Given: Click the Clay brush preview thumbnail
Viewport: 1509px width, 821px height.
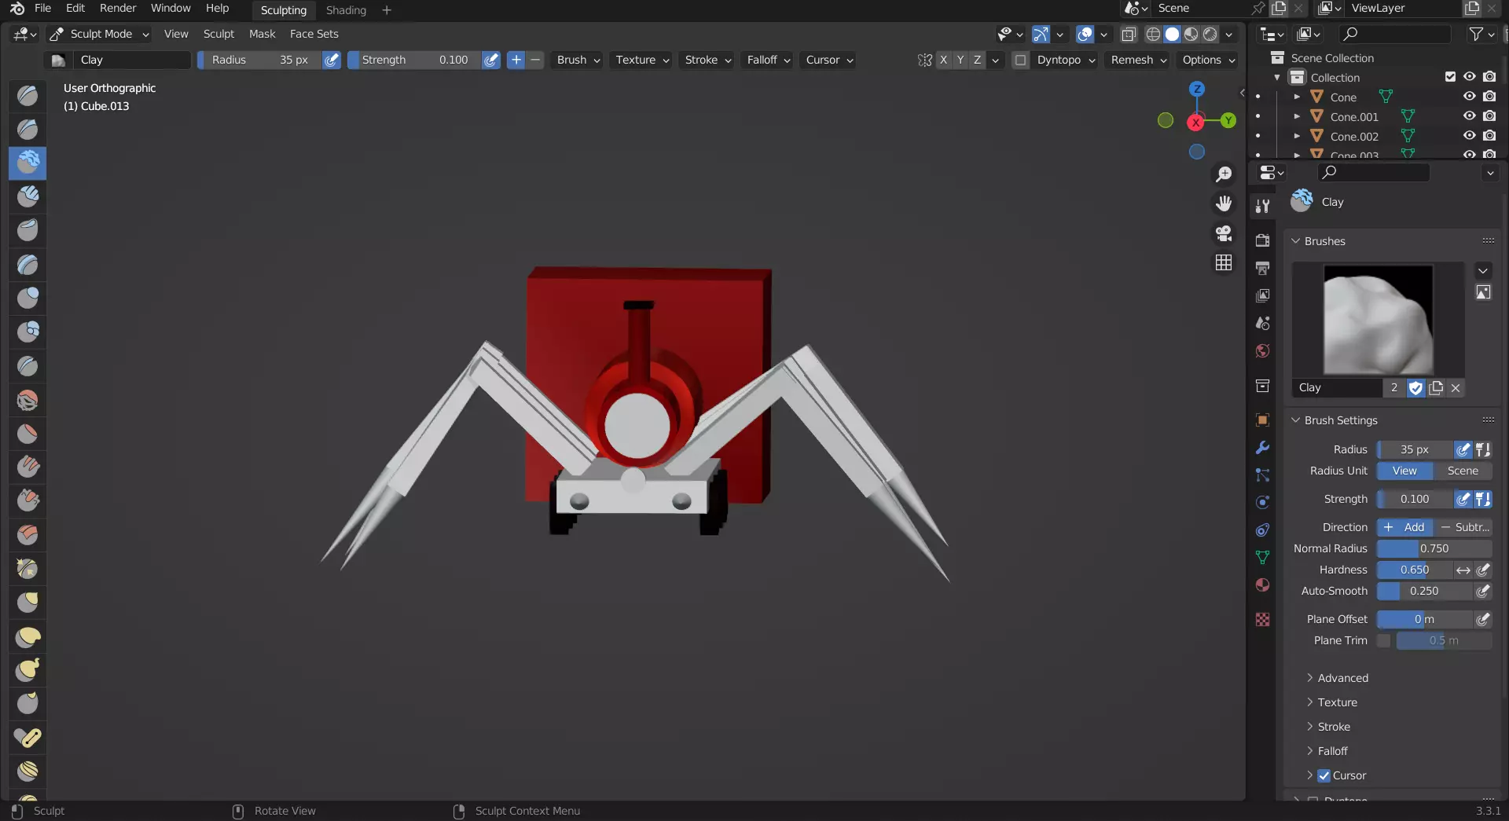Looking at the screenshot, I should (x=1378, y=320).
